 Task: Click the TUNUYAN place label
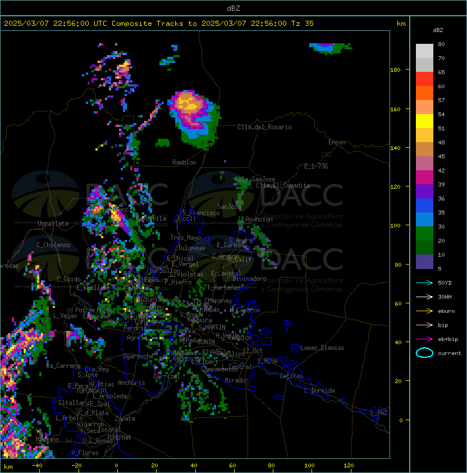click(x=119, y=438)
